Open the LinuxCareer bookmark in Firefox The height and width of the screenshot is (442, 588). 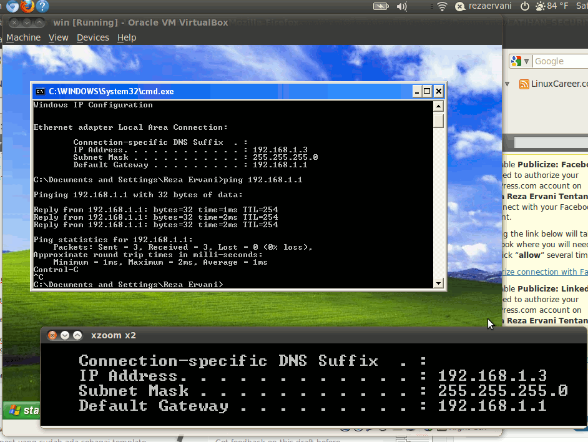(554, 84)
